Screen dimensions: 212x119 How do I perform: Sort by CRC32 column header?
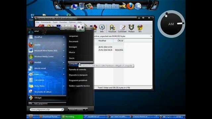(x=119, y=41)
